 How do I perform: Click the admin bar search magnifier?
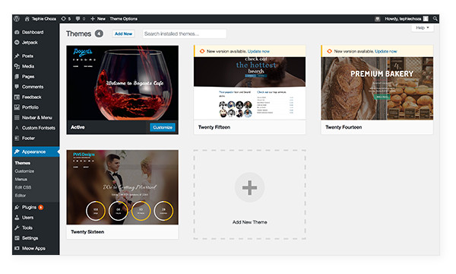click(x=435, y=18)
